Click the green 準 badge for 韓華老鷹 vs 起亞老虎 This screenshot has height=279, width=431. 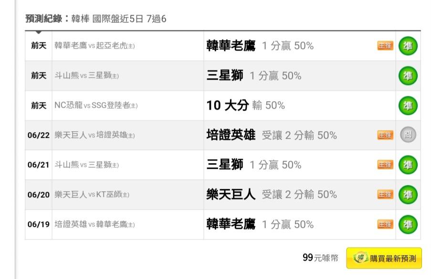[x=408, y=46]
